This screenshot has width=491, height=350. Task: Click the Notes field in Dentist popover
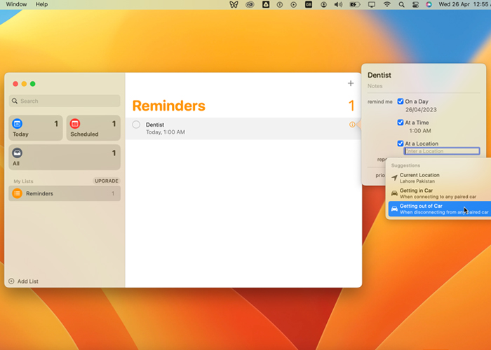[x=375, y=86]
